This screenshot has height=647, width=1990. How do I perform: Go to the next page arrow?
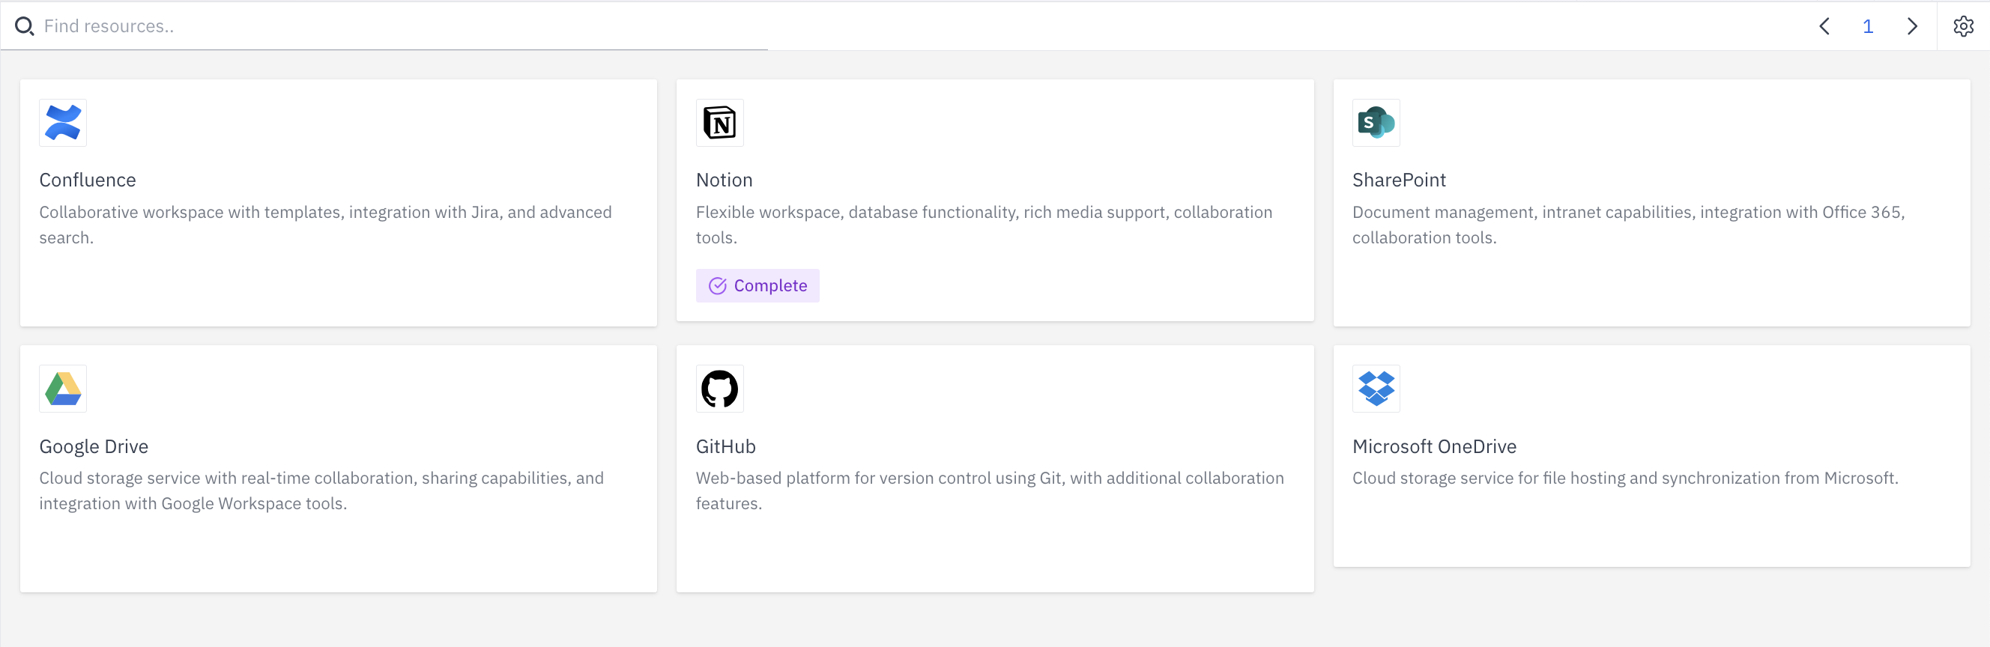coord(1912,26)
